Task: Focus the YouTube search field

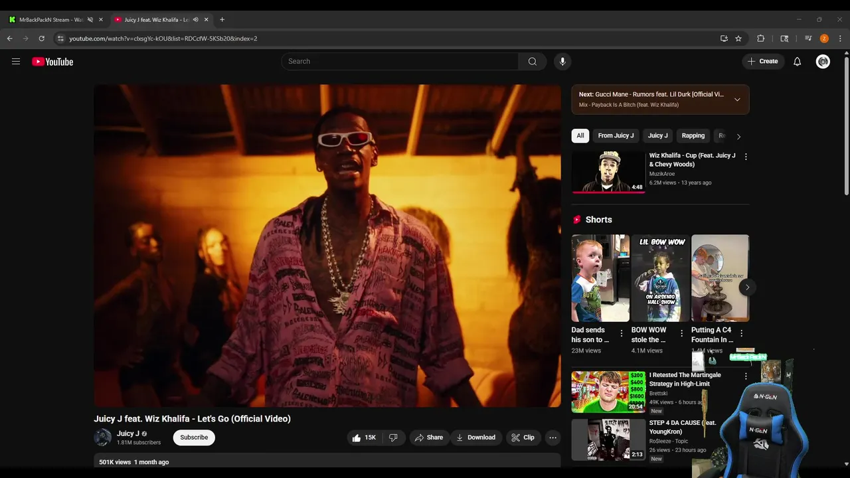Action: [400, 61]
